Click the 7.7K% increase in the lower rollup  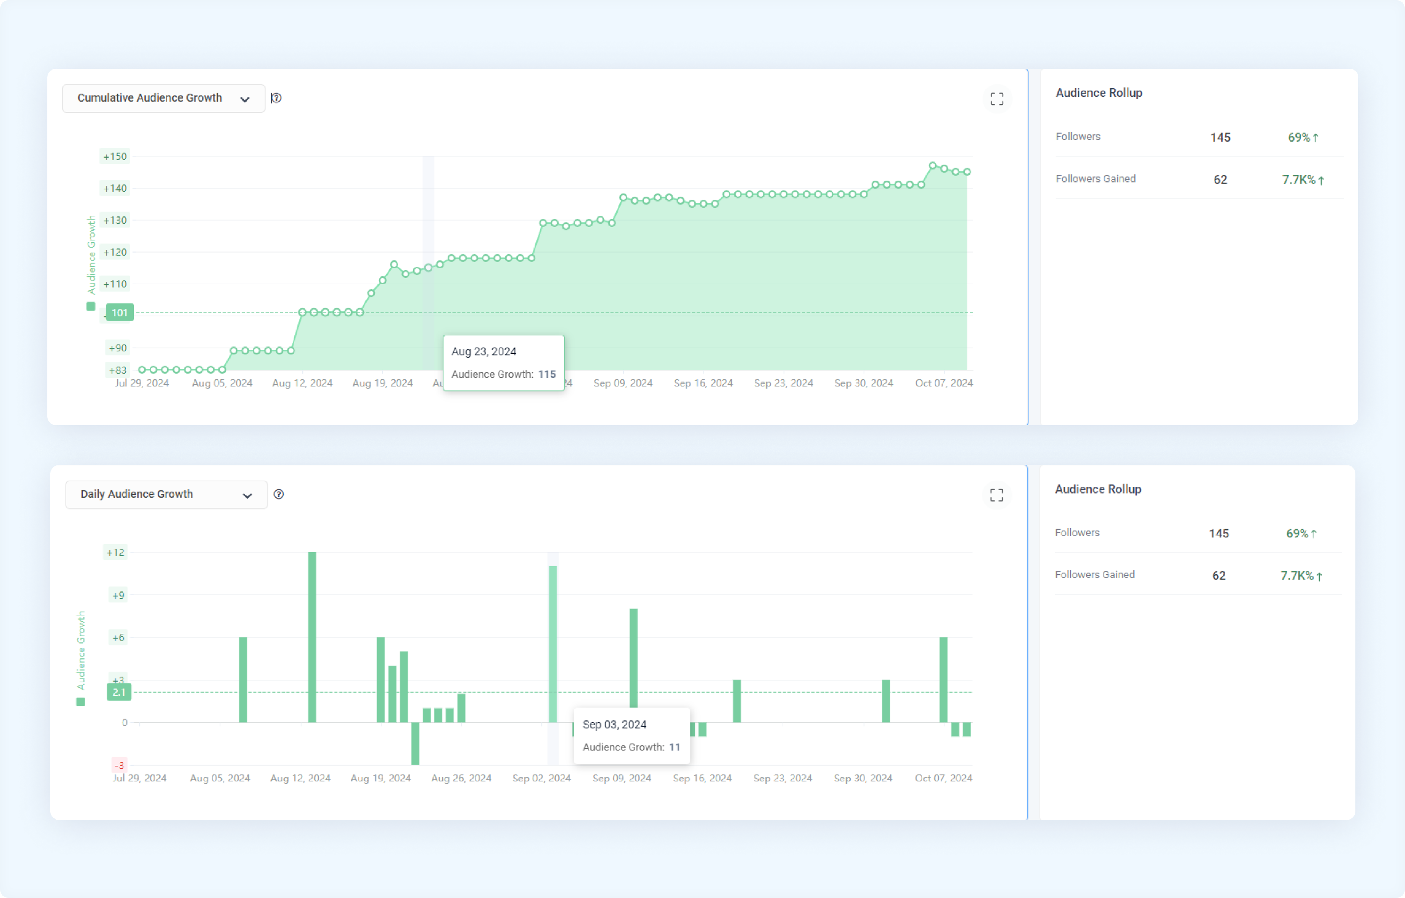[1301, 576]
